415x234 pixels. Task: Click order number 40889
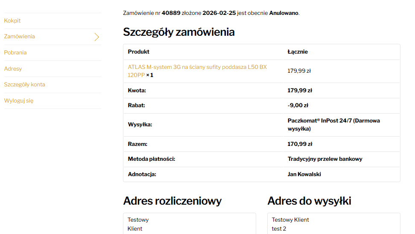coord(171,13)
